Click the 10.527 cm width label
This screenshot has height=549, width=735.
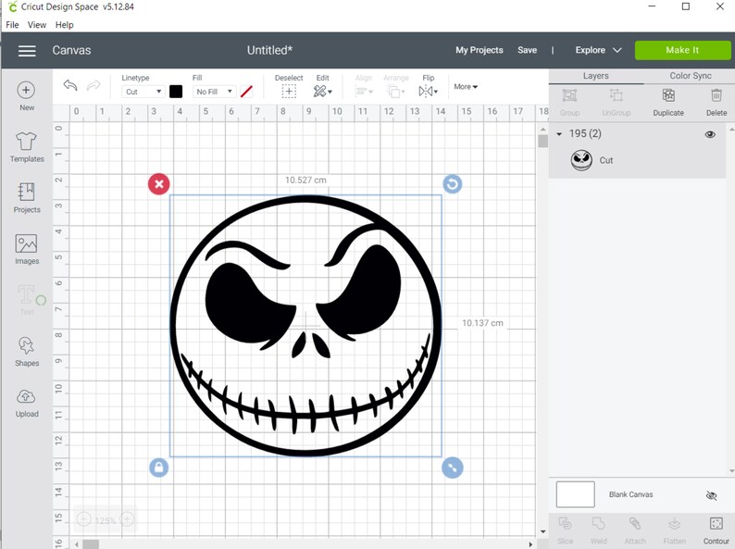305,180
